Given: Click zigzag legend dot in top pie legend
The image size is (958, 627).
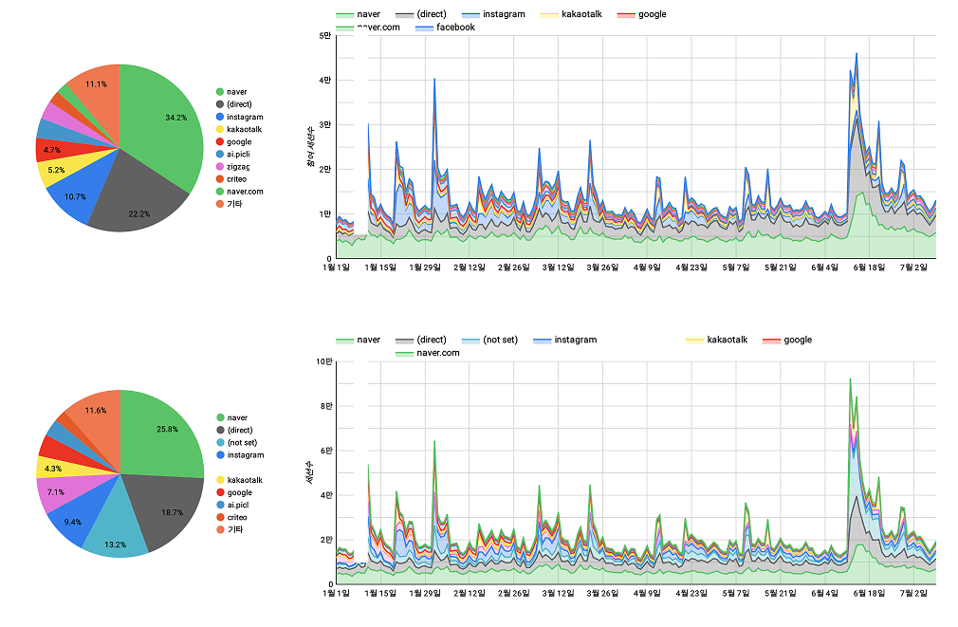Looking at the screenshot, I should (x=220, y=167).
